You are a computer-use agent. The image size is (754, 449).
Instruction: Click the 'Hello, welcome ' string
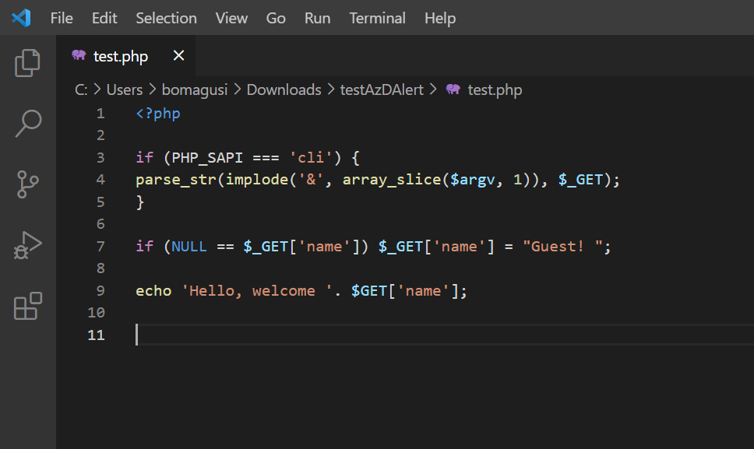point(257,290)
